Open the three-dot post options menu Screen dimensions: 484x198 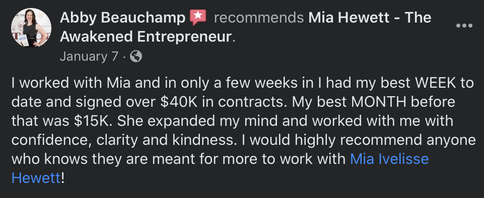click(x=464, y=26)
